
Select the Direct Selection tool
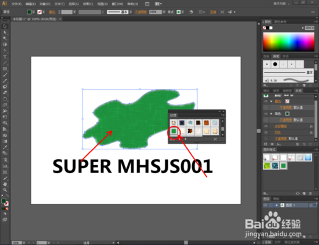tap(5, 32)
